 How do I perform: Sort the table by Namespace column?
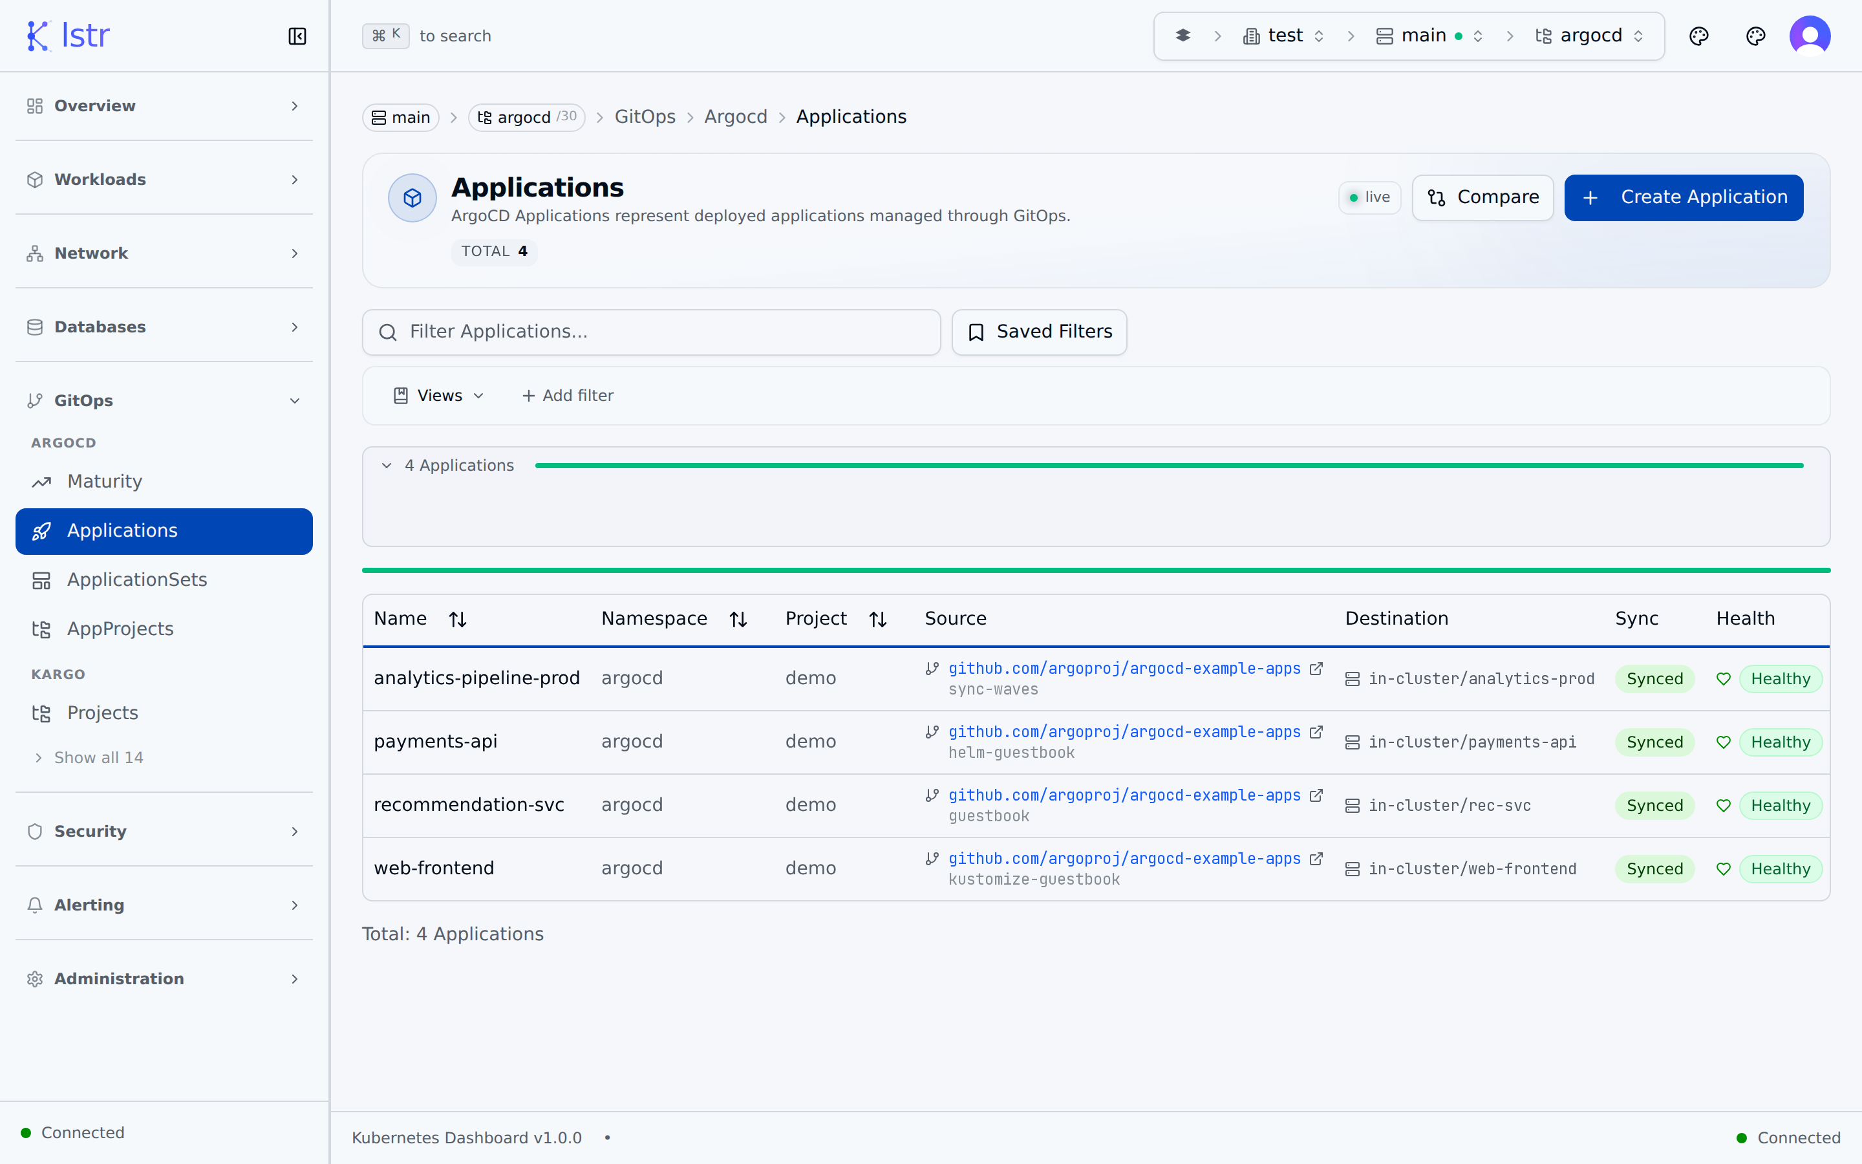tap(738, 618)
